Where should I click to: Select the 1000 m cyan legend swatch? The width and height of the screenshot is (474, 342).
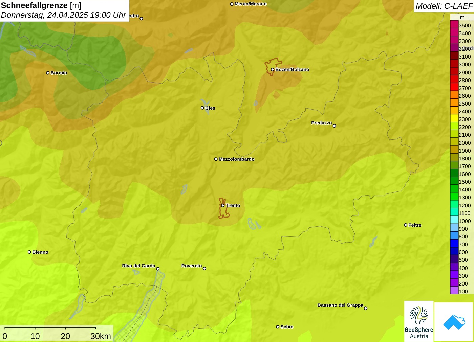[x=454, y=220]
